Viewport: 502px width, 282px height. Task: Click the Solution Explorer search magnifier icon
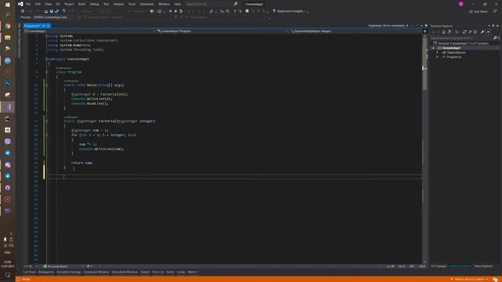click(495, 38)
